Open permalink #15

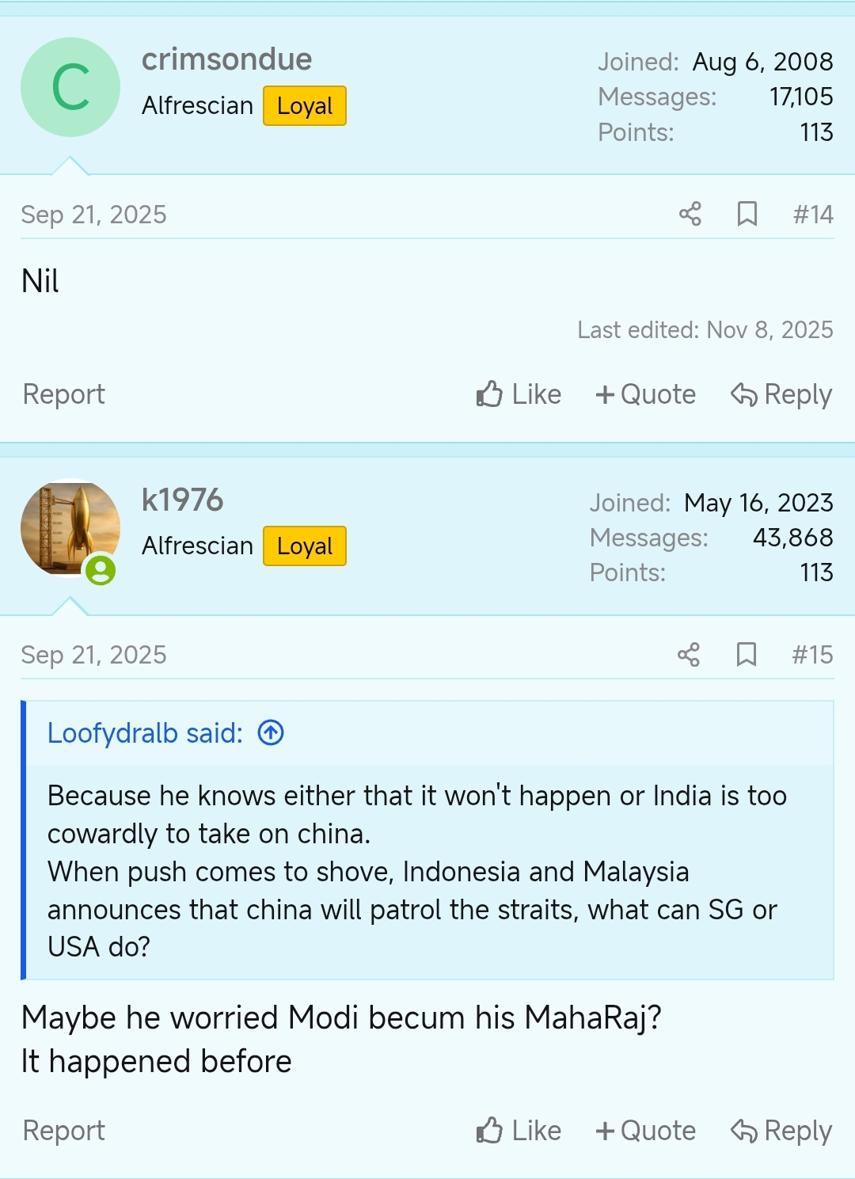(x=812, y=655)
